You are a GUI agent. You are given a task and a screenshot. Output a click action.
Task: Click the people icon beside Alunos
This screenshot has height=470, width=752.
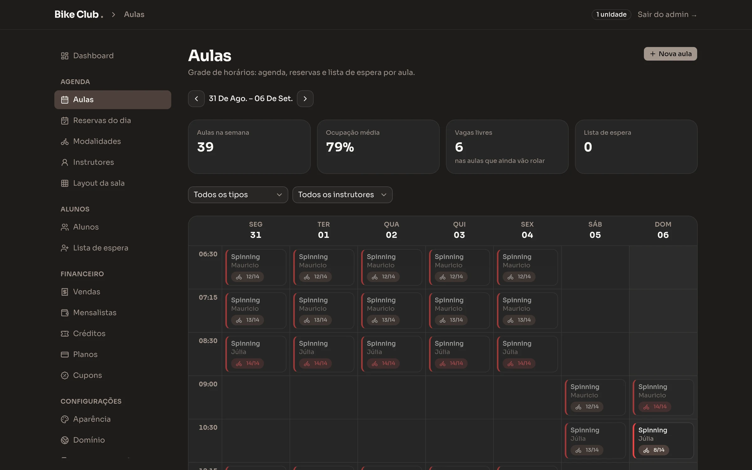click(x=65, y=227)
